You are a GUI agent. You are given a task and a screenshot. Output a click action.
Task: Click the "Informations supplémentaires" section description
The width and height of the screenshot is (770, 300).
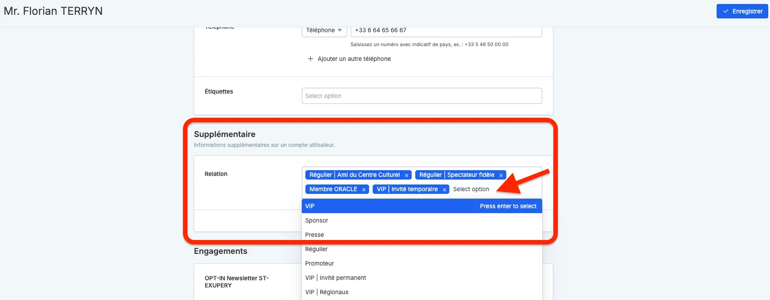[264, 145]
